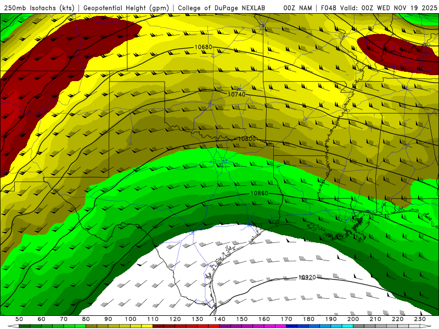The height and width of the screenshot is (329, 439).
Task: Select the '00Z NAM' model run label
Action: click(x=297, y=8)
